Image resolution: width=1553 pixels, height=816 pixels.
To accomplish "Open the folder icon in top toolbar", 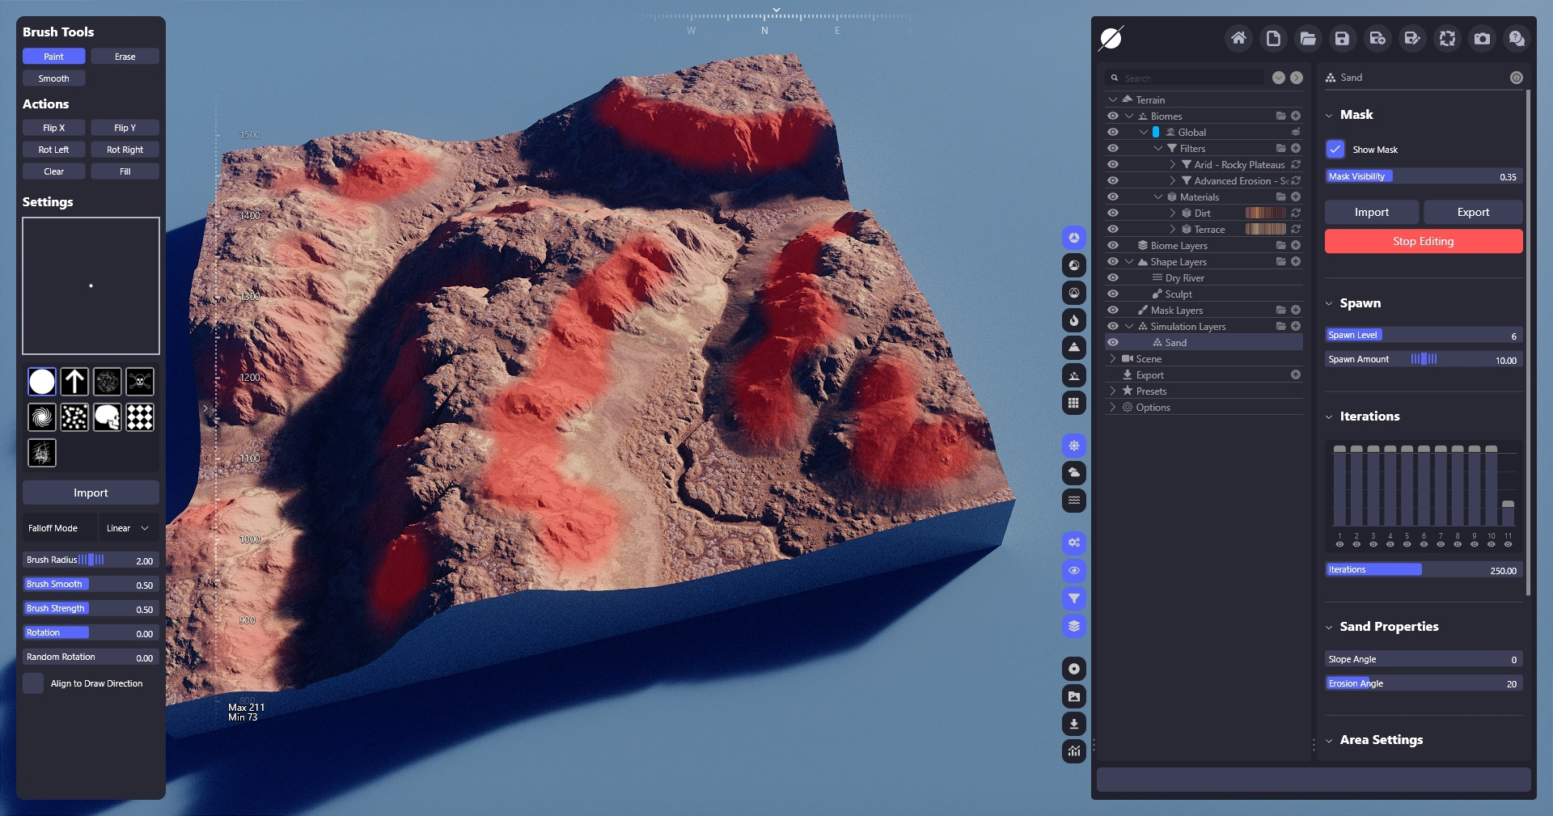I will coord(1307,38).
